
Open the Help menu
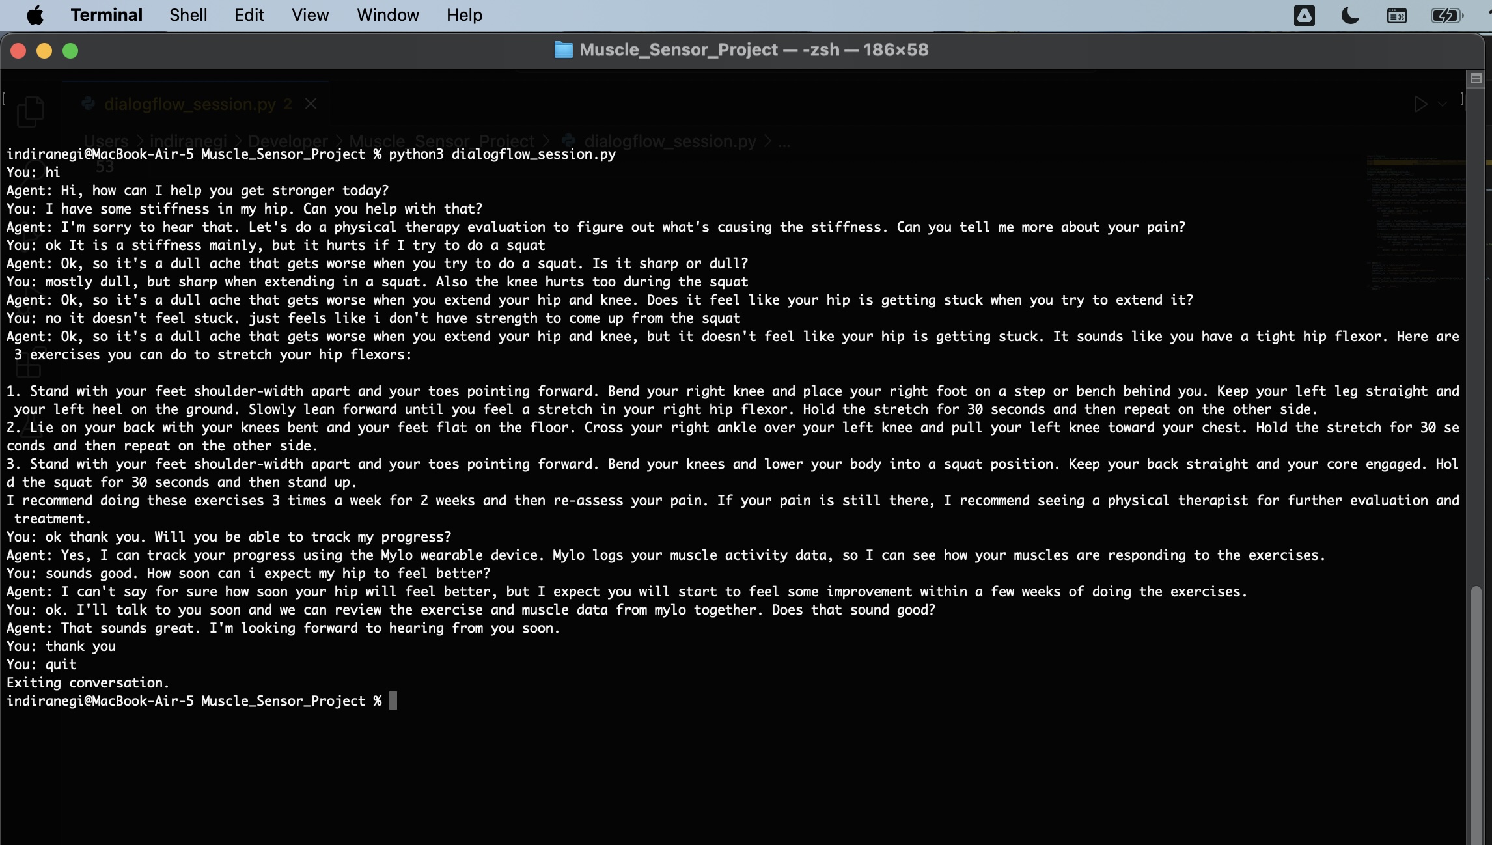[464, 15]
